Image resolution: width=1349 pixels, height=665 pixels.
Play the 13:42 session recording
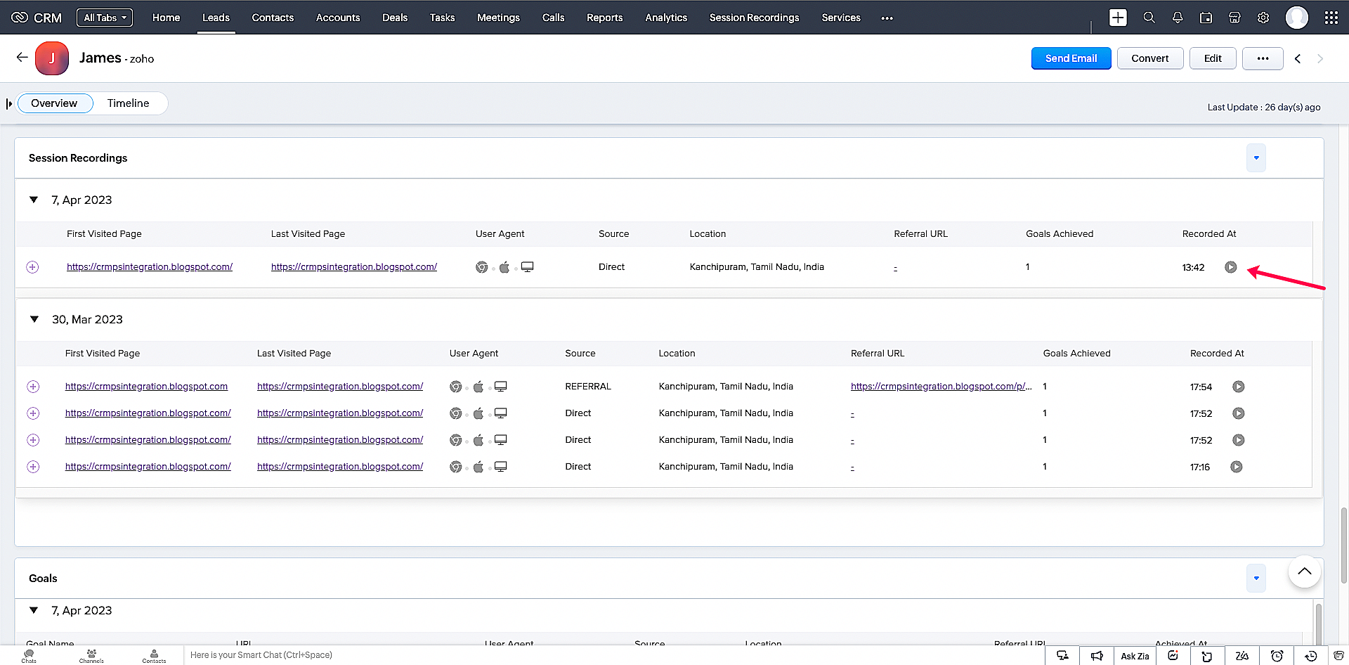(x=1230, y=267)
